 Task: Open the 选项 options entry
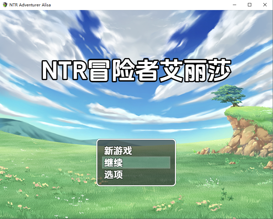point(113,175)
